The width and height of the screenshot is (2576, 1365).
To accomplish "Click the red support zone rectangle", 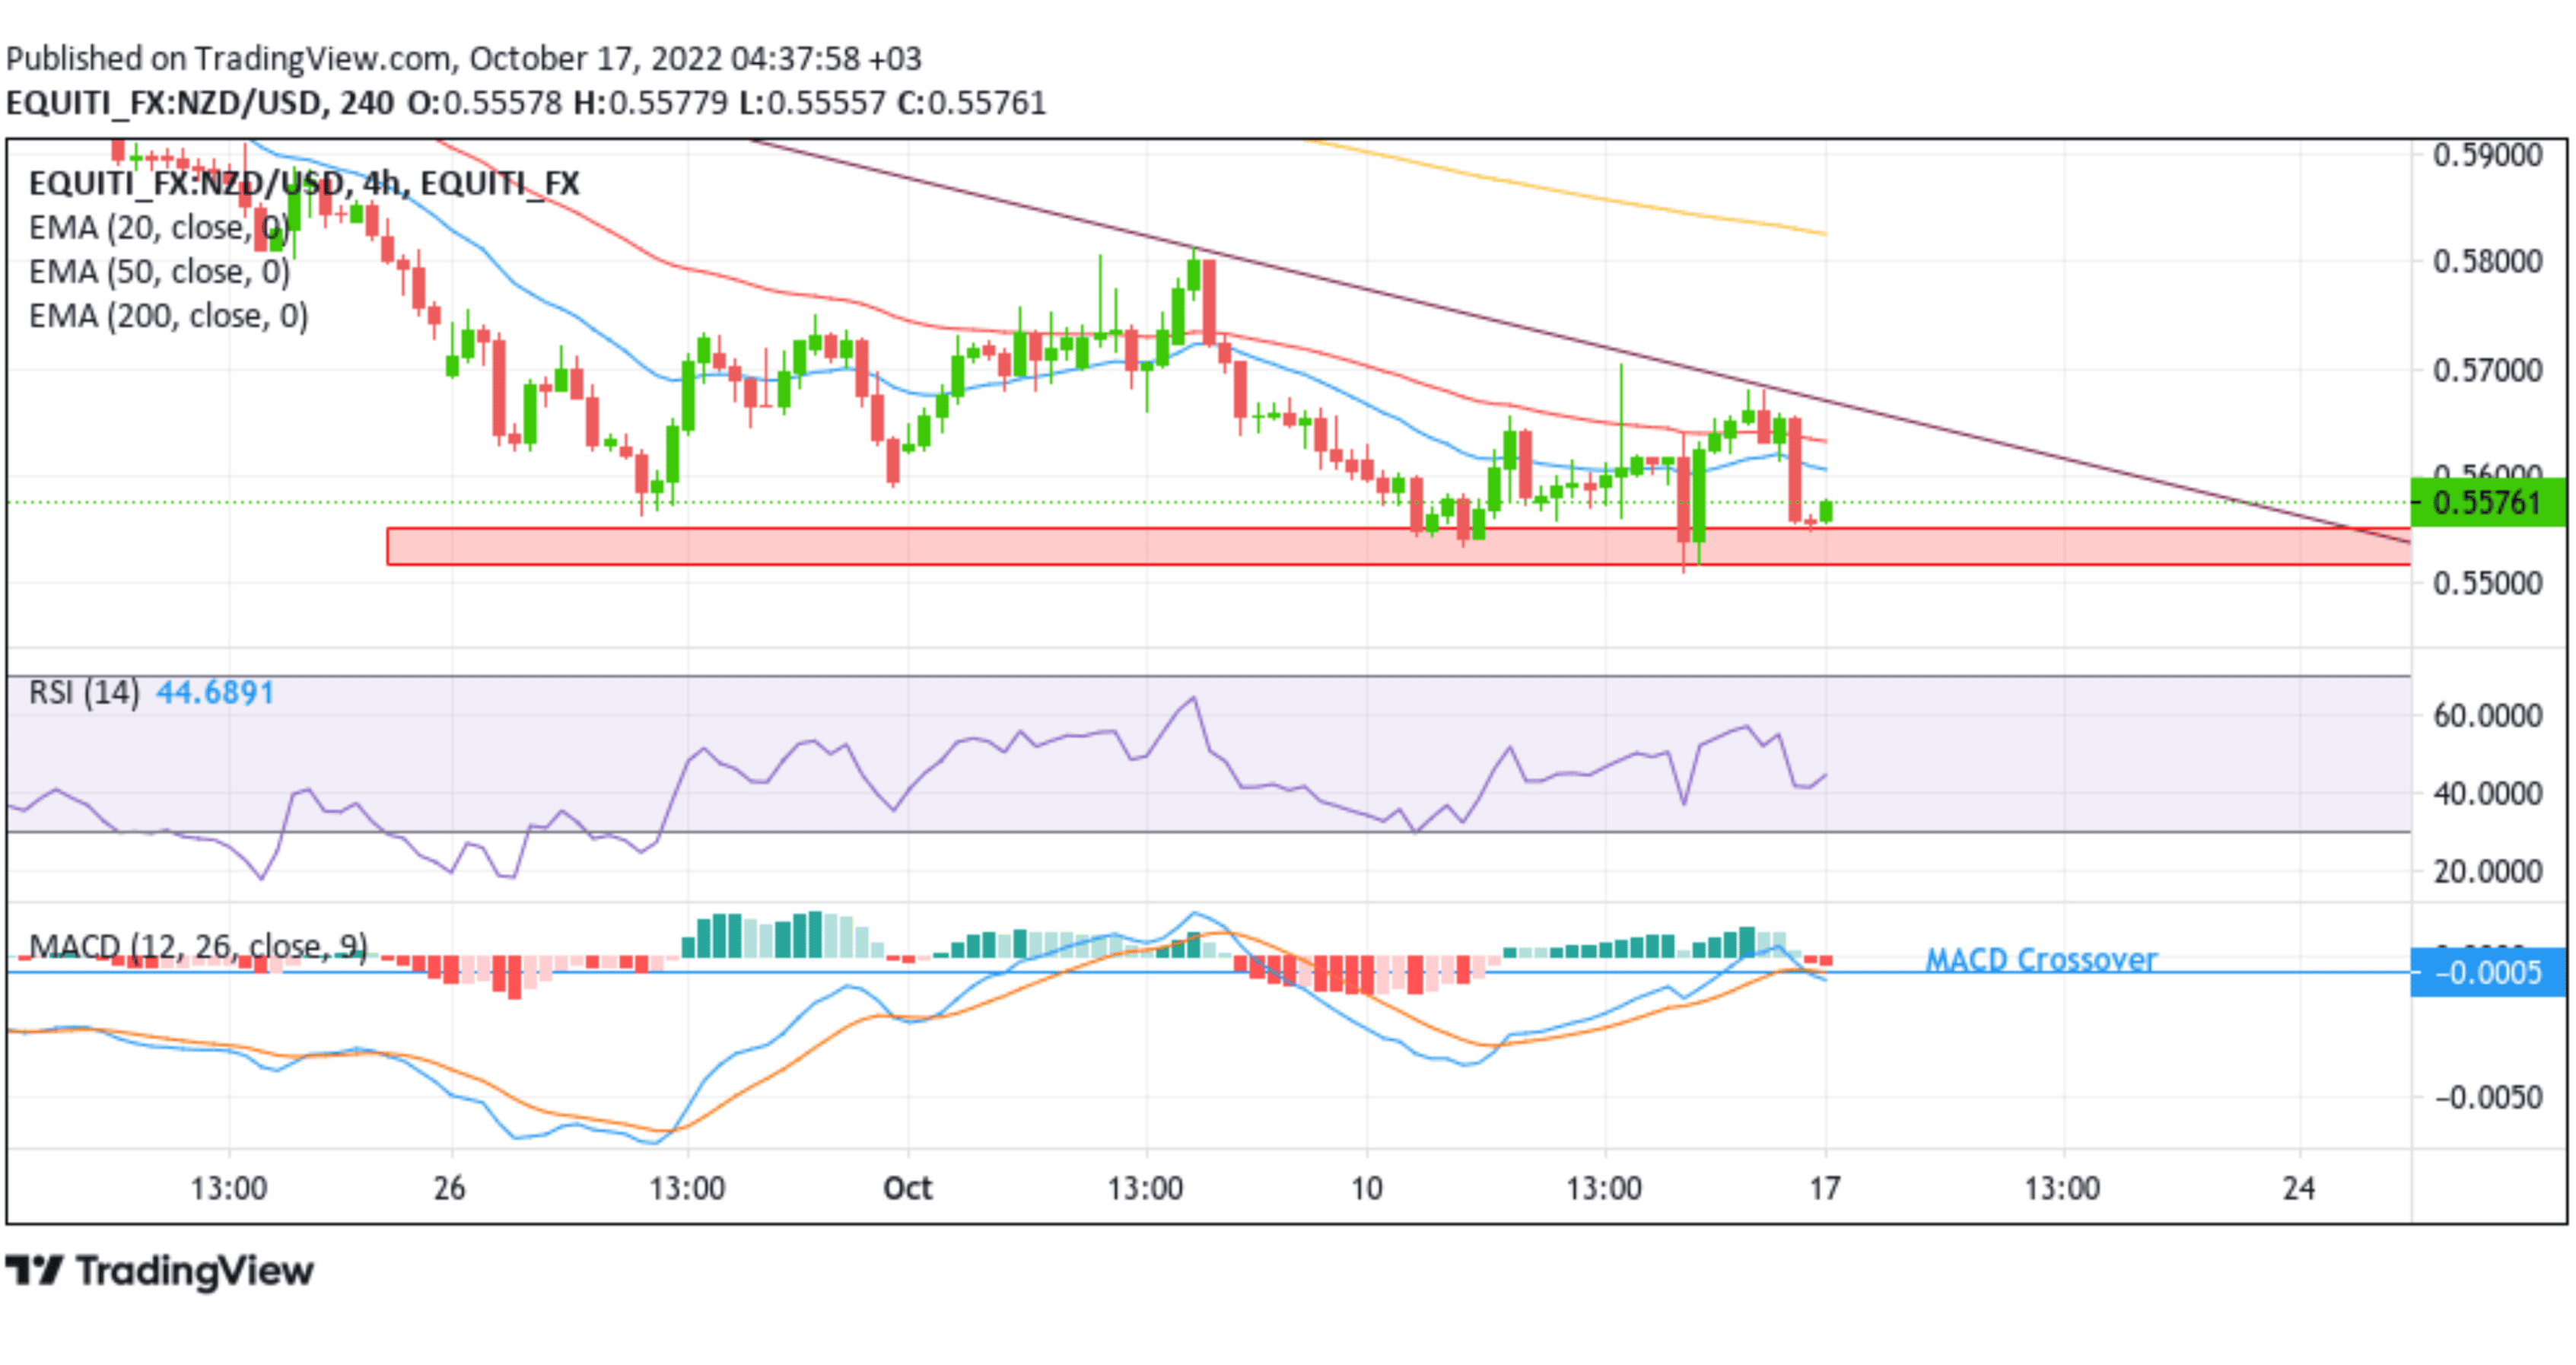I will click(x=1398, y=547).
